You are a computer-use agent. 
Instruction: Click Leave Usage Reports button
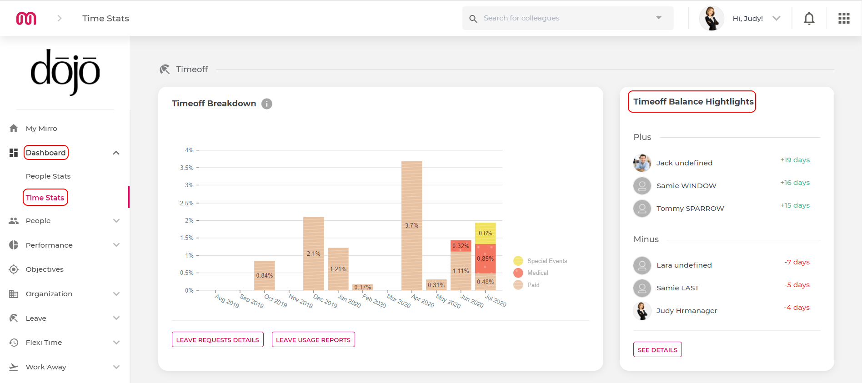click(x=313, y=340)
